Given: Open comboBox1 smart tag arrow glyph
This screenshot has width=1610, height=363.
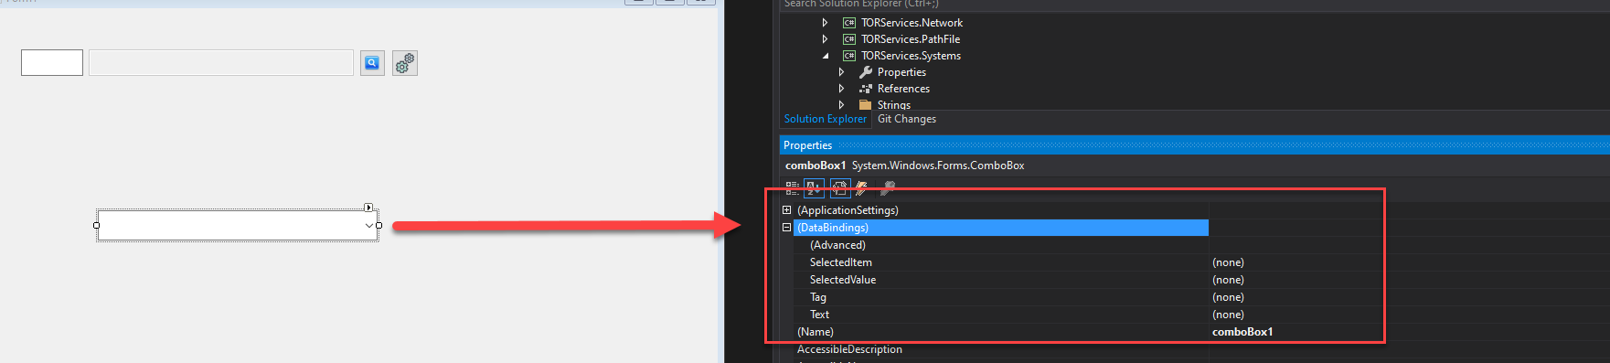Looking at the screenshot, I should pos(368,208).
